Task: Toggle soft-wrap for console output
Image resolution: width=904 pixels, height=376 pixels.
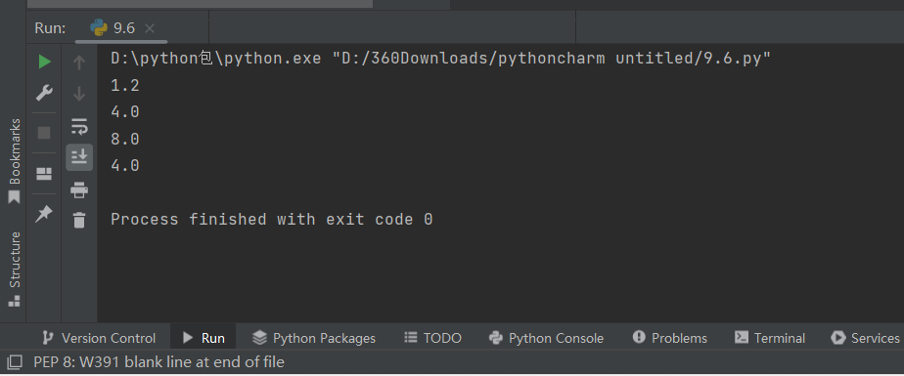Action: click(x=79, y=126)
